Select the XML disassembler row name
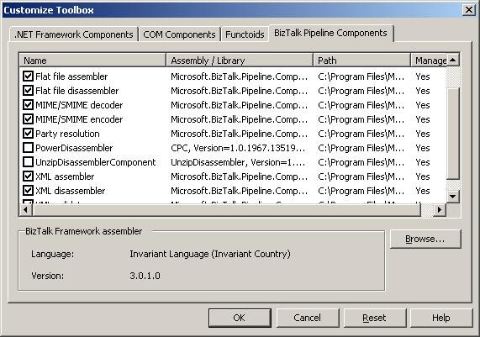Viewport: 480px width, 337px height. click(70, 191)
